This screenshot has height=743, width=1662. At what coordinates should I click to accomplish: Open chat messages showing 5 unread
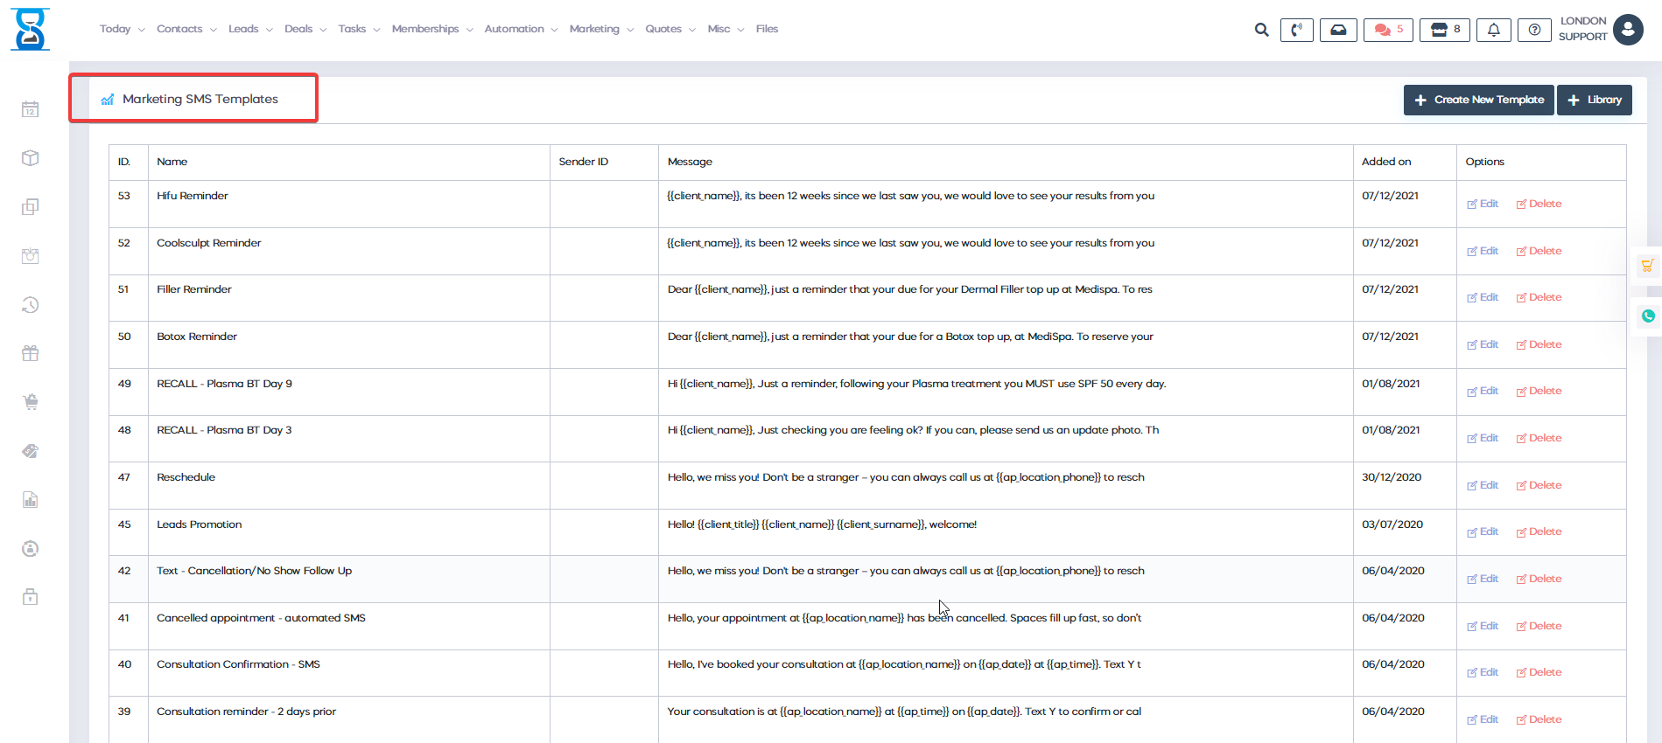point(1388,30)
